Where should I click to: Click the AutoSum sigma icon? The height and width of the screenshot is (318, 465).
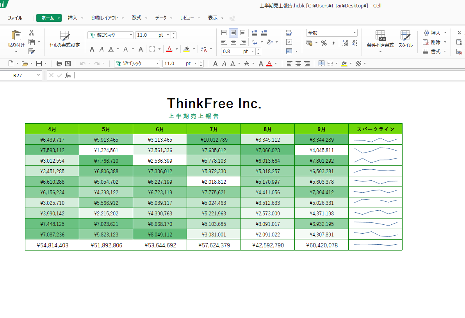point(459,33)
